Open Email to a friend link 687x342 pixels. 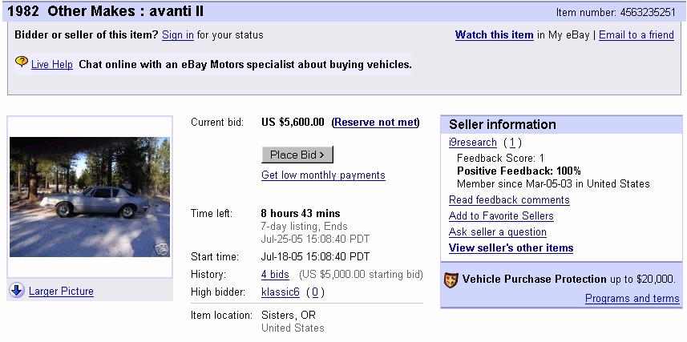click(636, 35)
